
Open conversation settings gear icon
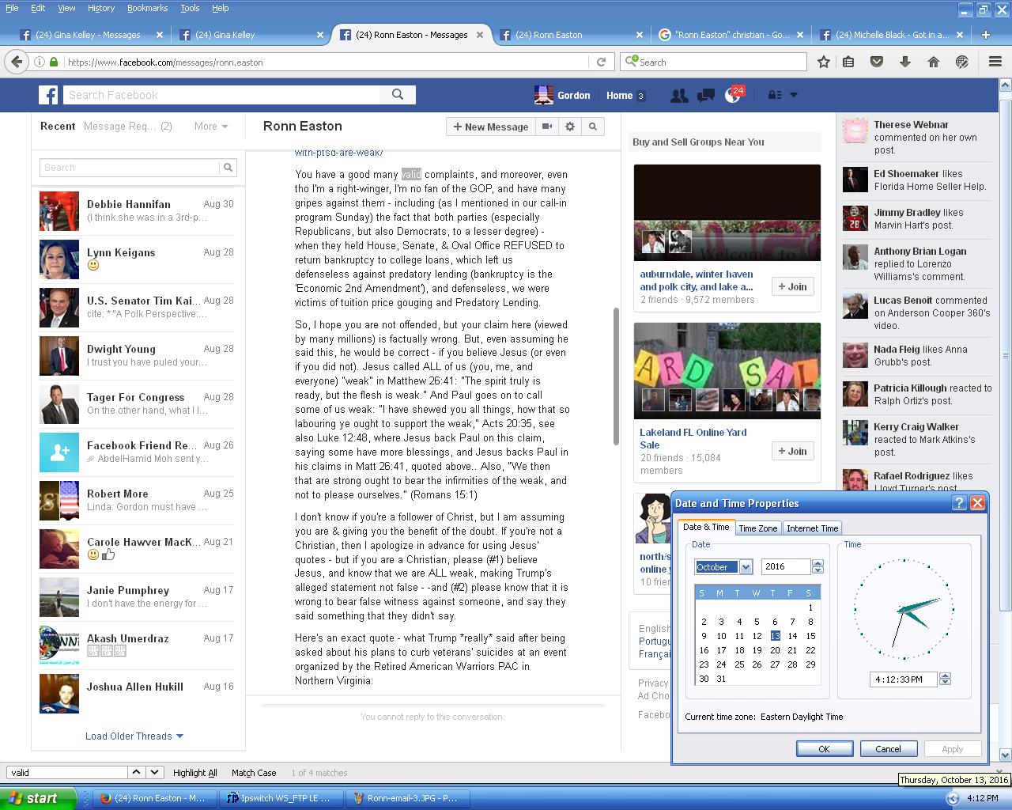[570, 127]
